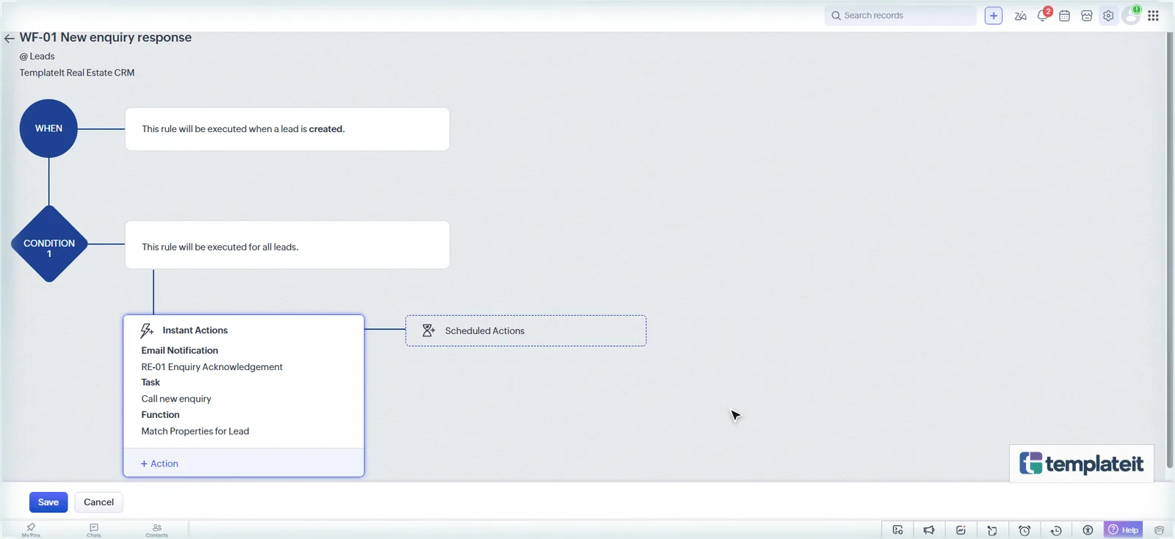
Task: Open the chart analytics icon in bottom bar
Action: (961, 530)
